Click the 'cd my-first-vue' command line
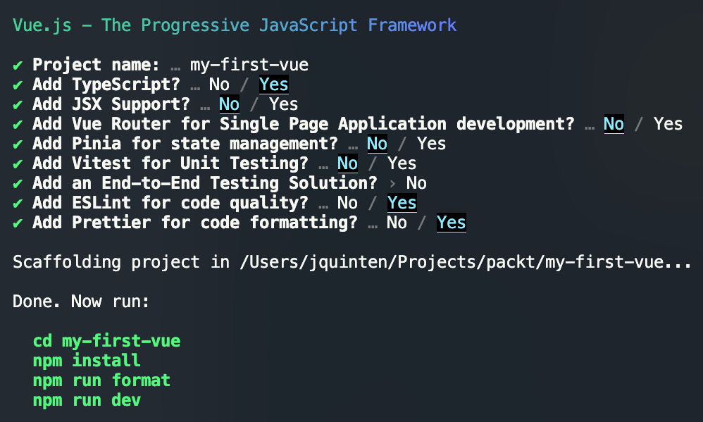Viewport: 703px width, 422px height. coord(106,341)
